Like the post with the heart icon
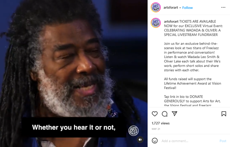This screenshot has height=147, width=230. (154, 114)
